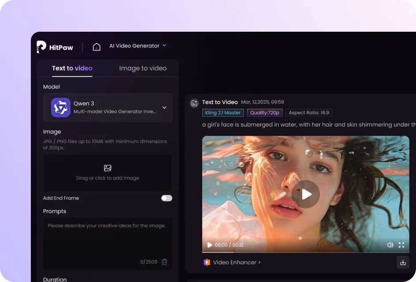Click the add image picture icon
416x282 pixels.
pos(108,168)
